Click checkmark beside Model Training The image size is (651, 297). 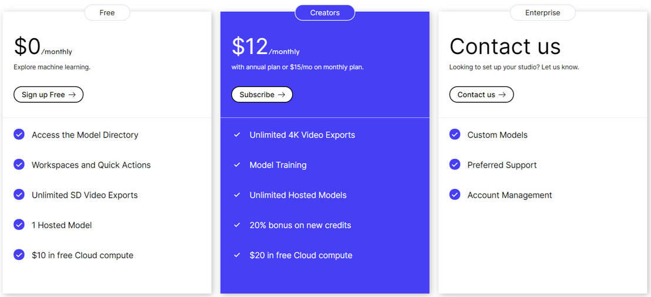[237, 165]
